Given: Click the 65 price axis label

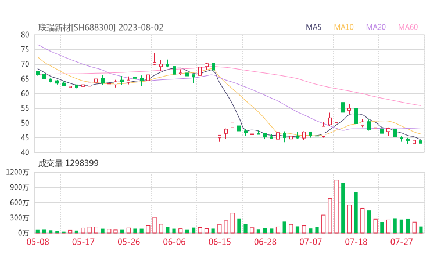Looking at the screenshot, I should 25,79.
